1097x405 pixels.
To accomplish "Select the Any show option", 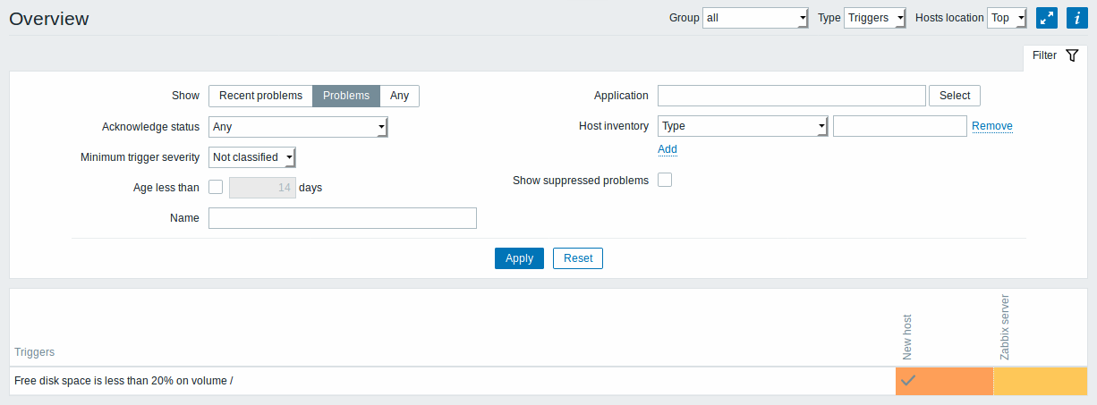I will [x=399, y=96].
